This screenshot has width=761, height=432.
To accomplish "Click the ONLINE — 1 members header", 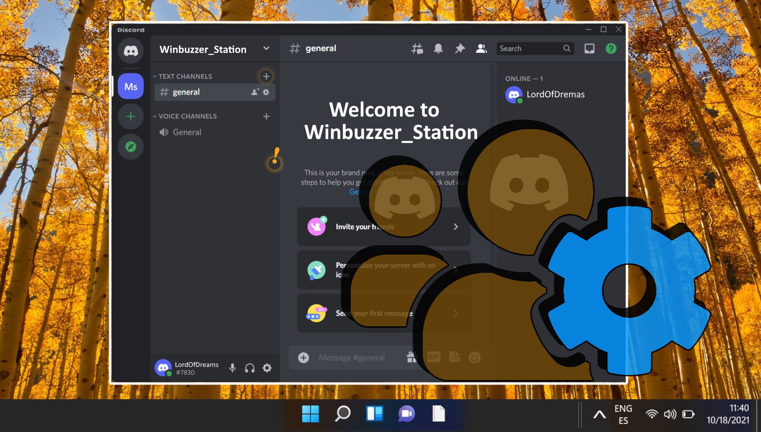I will (524, 79).
